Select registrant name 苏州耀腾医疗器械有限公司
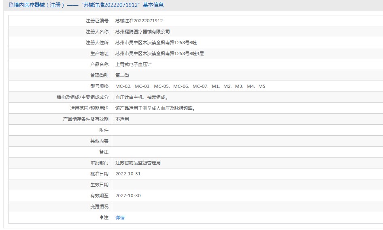This screenshot has width=383, height=230. coord(143,32)
